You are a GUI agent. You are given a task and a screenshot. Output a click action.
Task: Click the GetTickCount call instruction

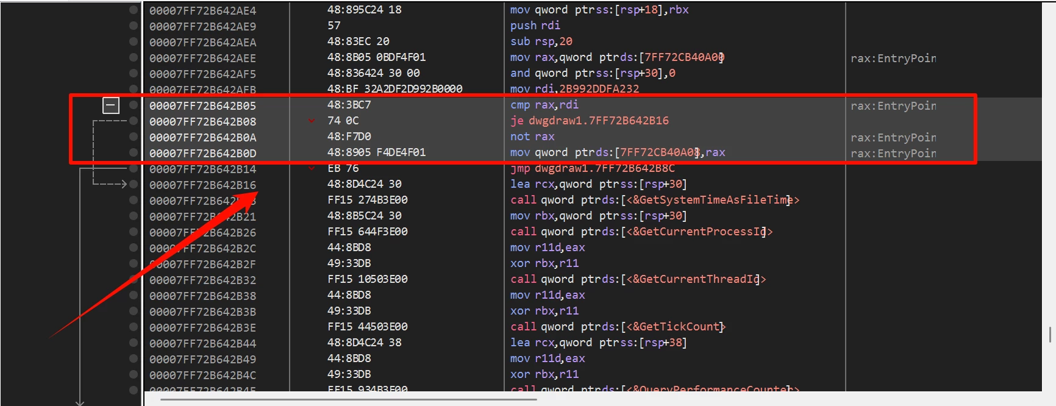pyautogui.click(x=618, y=327)
